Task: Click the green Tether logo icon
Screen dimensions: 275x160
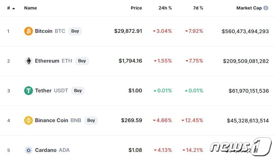Action: click(x=29, y=91)
